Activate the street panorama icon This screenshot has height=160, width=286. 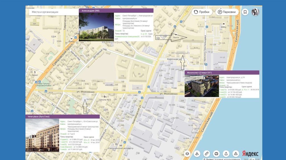tap(197, 154)
